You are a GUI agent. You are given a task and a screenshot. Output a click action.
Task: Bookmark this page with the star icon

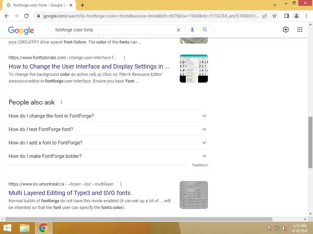pyautogui.click(x=274, y=16)
